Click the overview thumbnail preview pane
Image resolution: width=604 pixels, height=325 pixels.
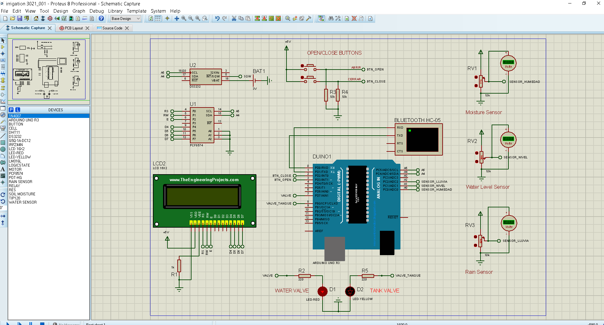click(x=49, y=69)
